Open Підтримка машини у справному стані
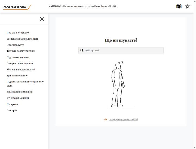196x149 pixels. [x=25, y=84]
